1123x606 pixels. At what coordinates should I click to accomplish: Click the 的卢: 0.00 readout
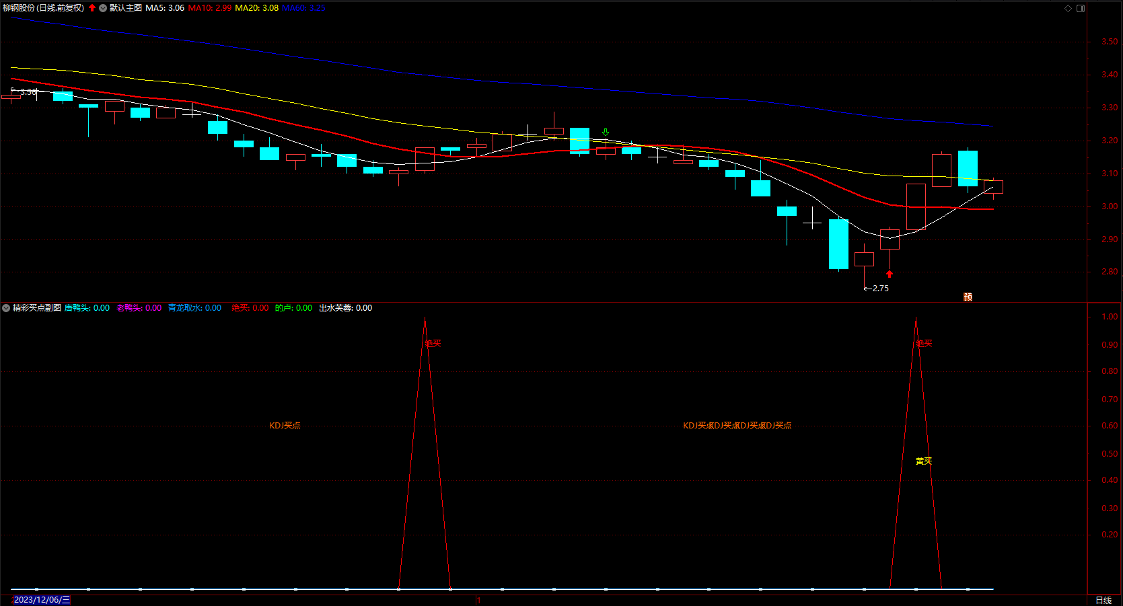[x=293, y=308]
